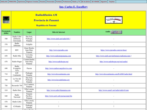Click the KW Continente name cell
The height and width of the screenshot is (110, 147).
click(x=17, y=74)
